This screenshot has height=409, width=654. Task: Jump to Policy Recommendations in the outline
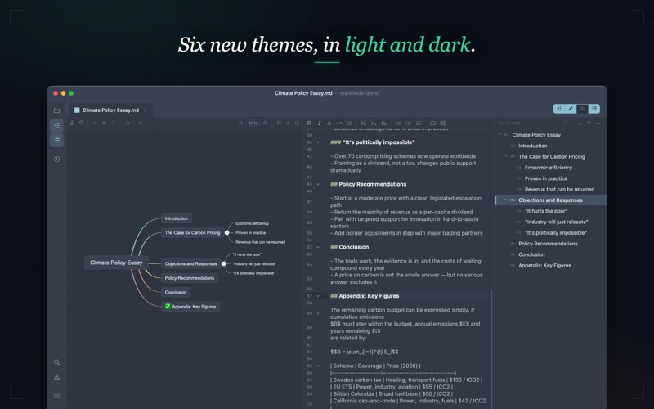tap(548, 243)
